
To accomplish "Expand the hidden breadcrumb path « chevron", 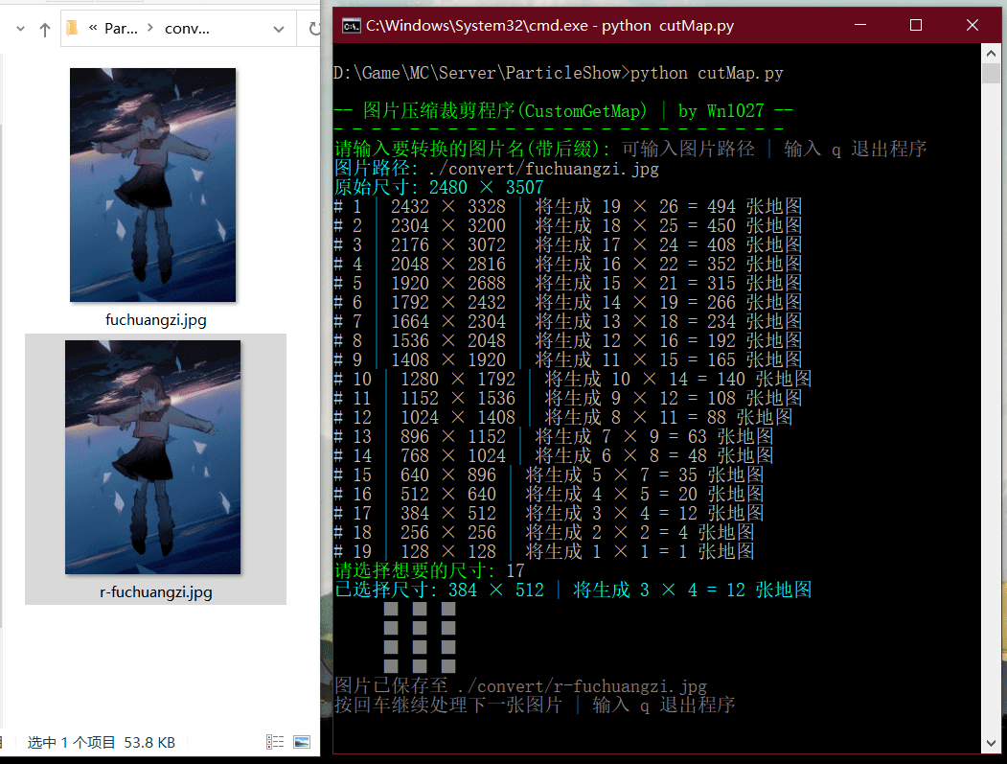I will (93, 28).
